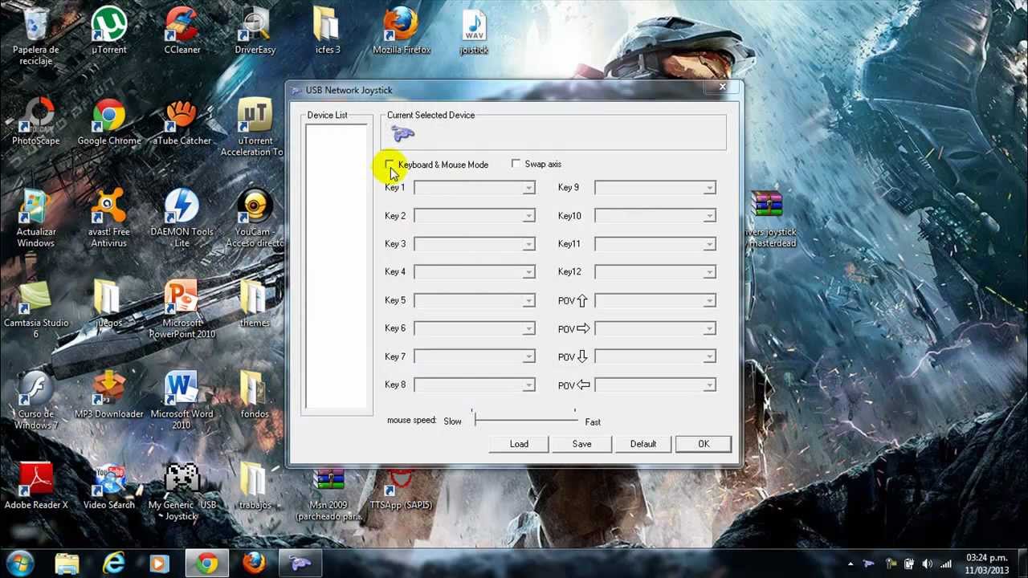Click inside the Device List box

click(337, 267)
